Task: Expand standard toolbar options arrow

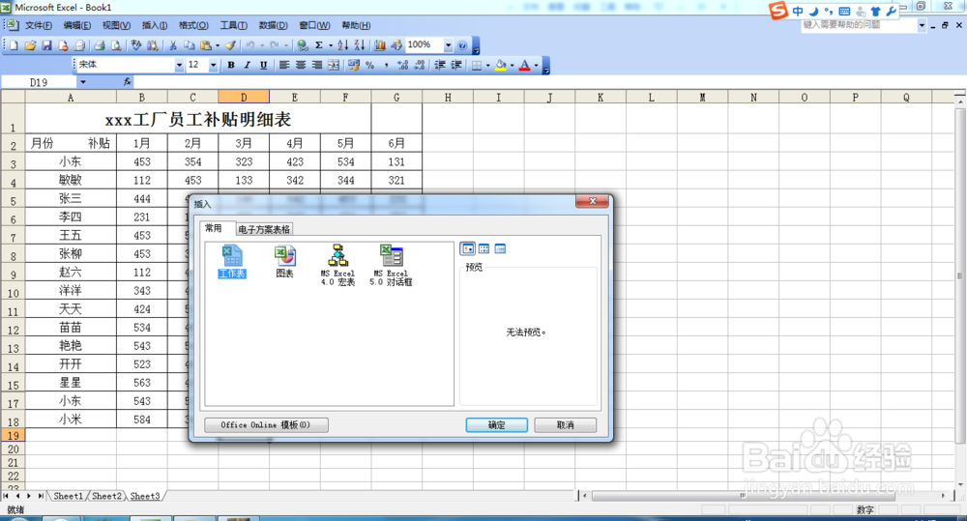Action: coord(476,46)
